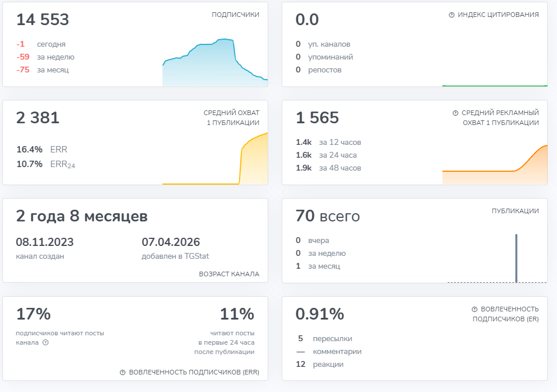557x392 pixels.
Task: Open the orange ad reach chart
Action: (495, 164)
